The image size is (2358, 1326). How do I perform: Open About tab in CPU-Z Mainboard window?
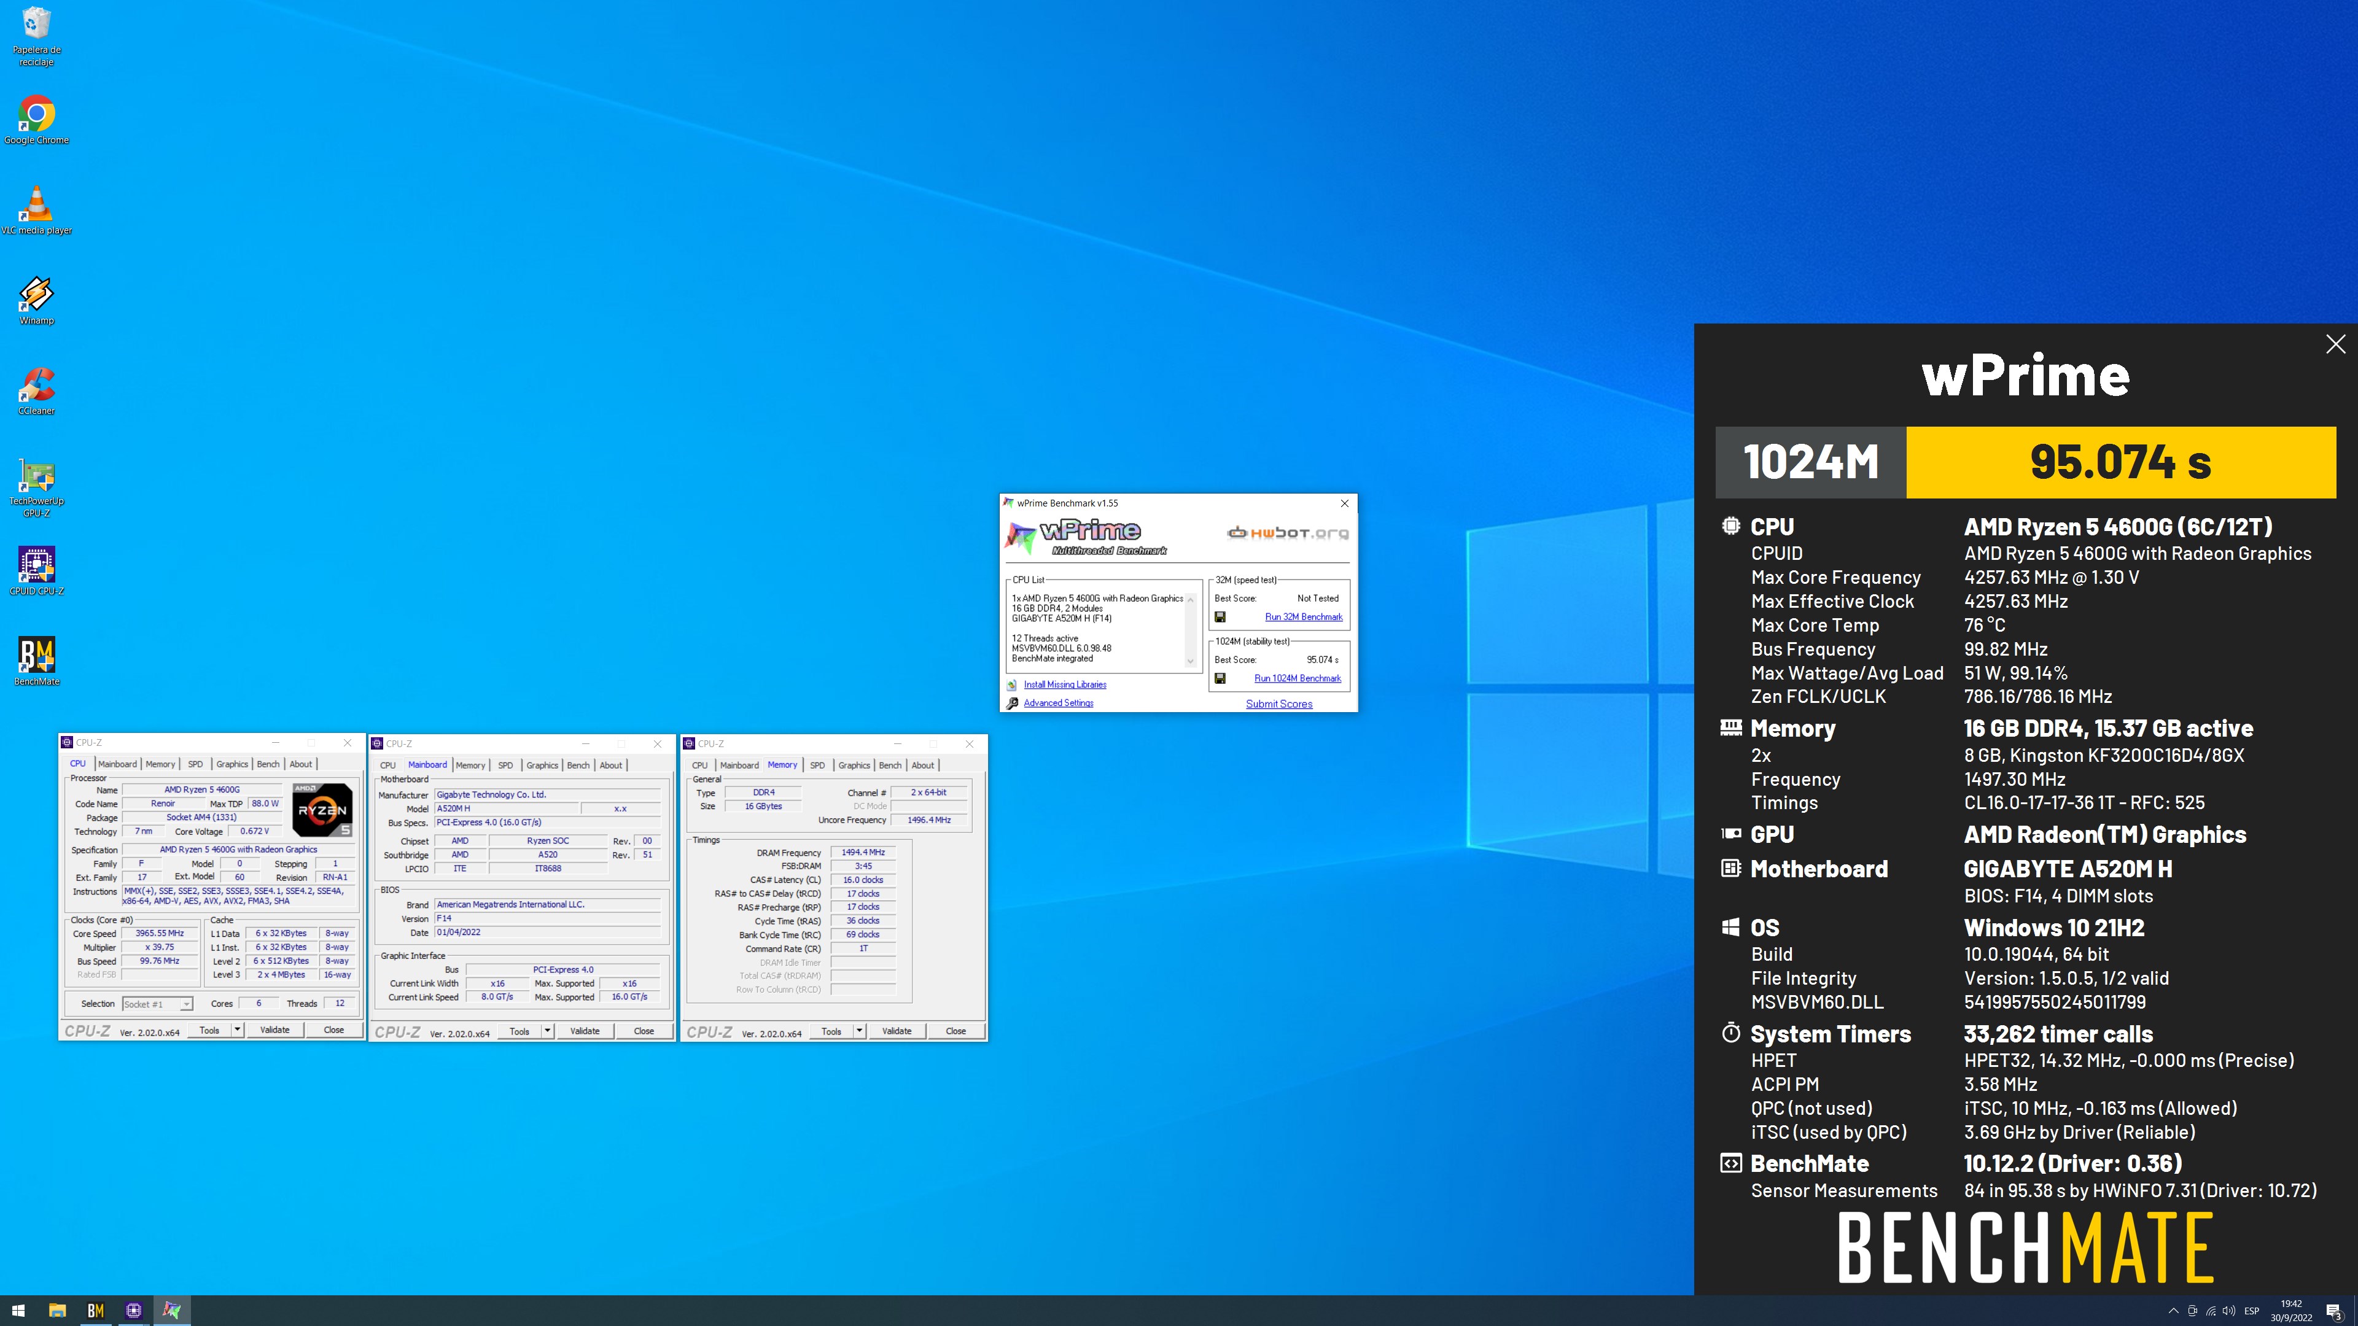(610, 765)
